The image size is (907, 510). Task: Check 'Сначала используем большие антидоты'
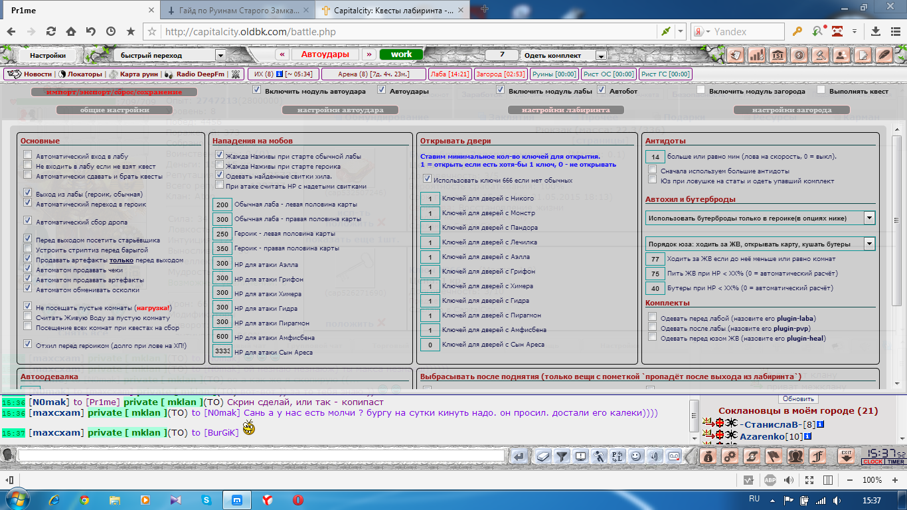click(x=653, y=170)
